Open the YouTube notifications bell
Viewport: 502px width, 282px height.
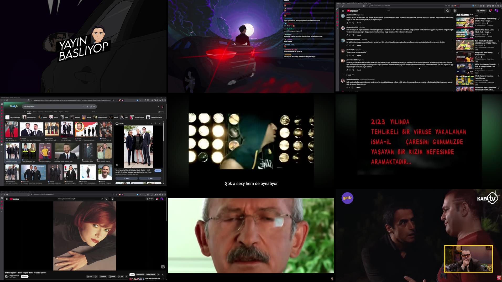(490, 10)
